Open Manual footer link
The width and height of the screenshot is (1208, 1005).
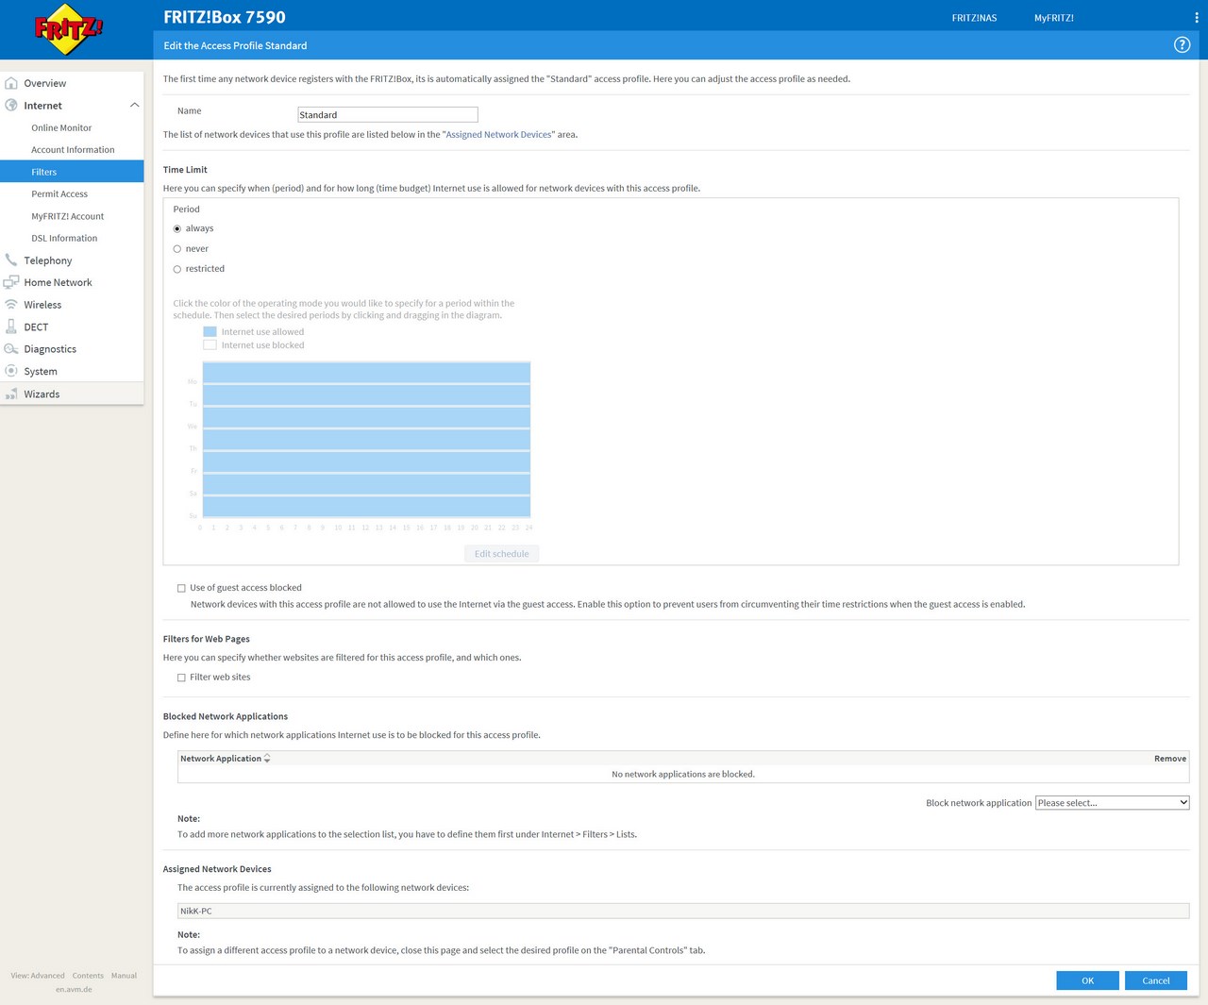[x=124, y=976]
